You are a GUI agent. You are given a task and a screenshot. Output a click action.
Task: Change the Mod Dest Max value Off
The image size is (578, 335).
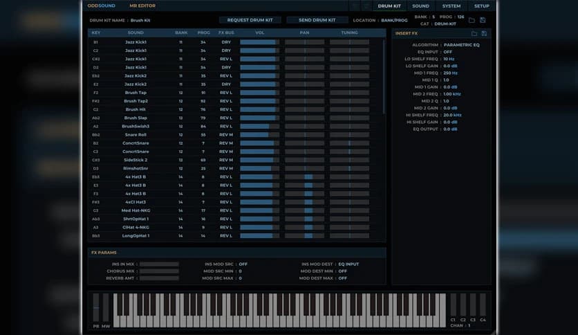tap(342, 278)
